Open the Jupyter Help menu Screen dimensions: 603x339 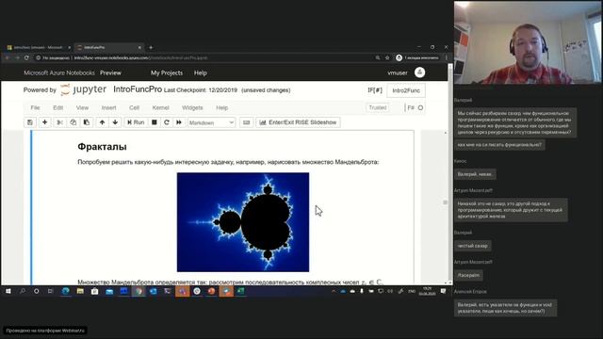tap(222, 107)
